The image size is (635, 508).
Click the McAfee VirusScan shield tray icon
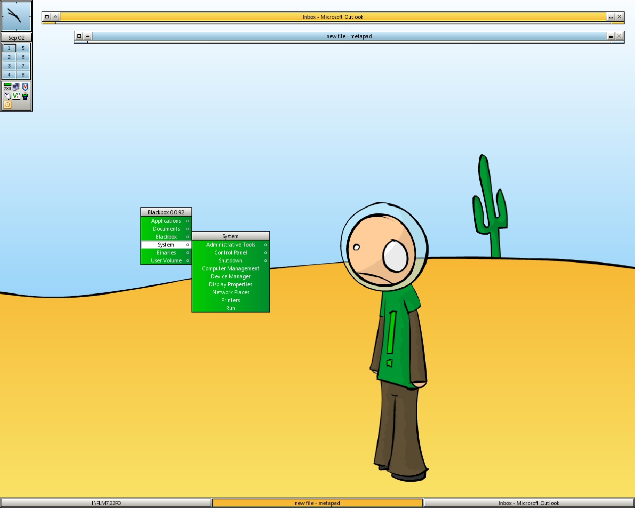25,87
